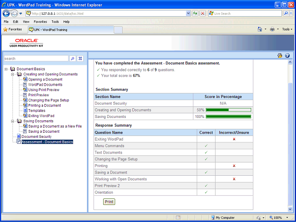This screenshot has width=296, height=222.
Task: Select Using Print Preview topic
Action: click(44, 90)
